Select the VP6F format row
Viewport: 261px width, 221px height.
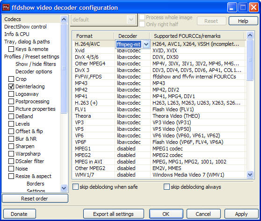[159, 142]
